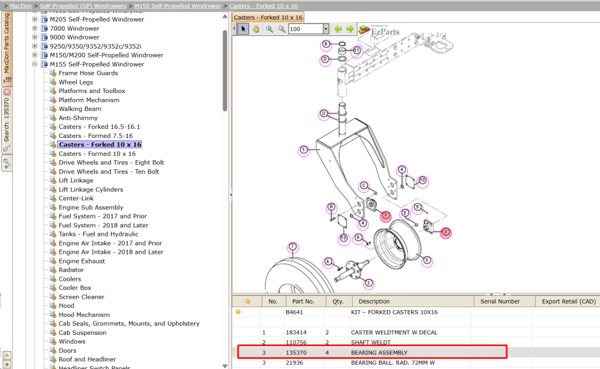Go to the next page arrow
This screenshot has height=369, width=600.
pos(350,29)
